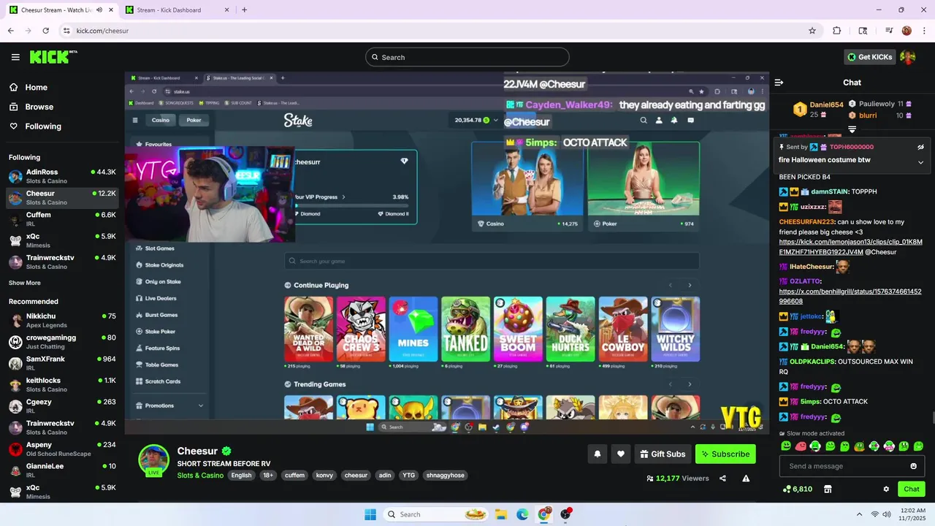Select the YTG tag

pyautogui.click(x=408, y=476)
